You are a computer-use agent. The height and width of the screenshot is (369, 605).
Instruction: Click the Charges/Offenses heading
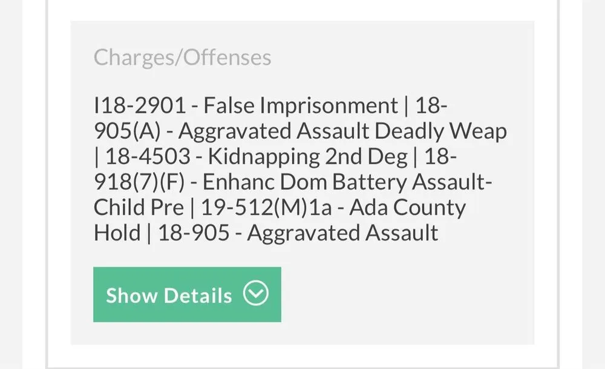(182, 58)
